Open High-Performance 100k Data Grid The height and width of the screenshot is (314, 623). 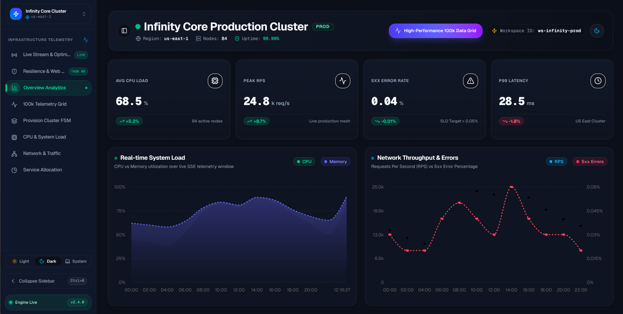click(x=435, y=31)
